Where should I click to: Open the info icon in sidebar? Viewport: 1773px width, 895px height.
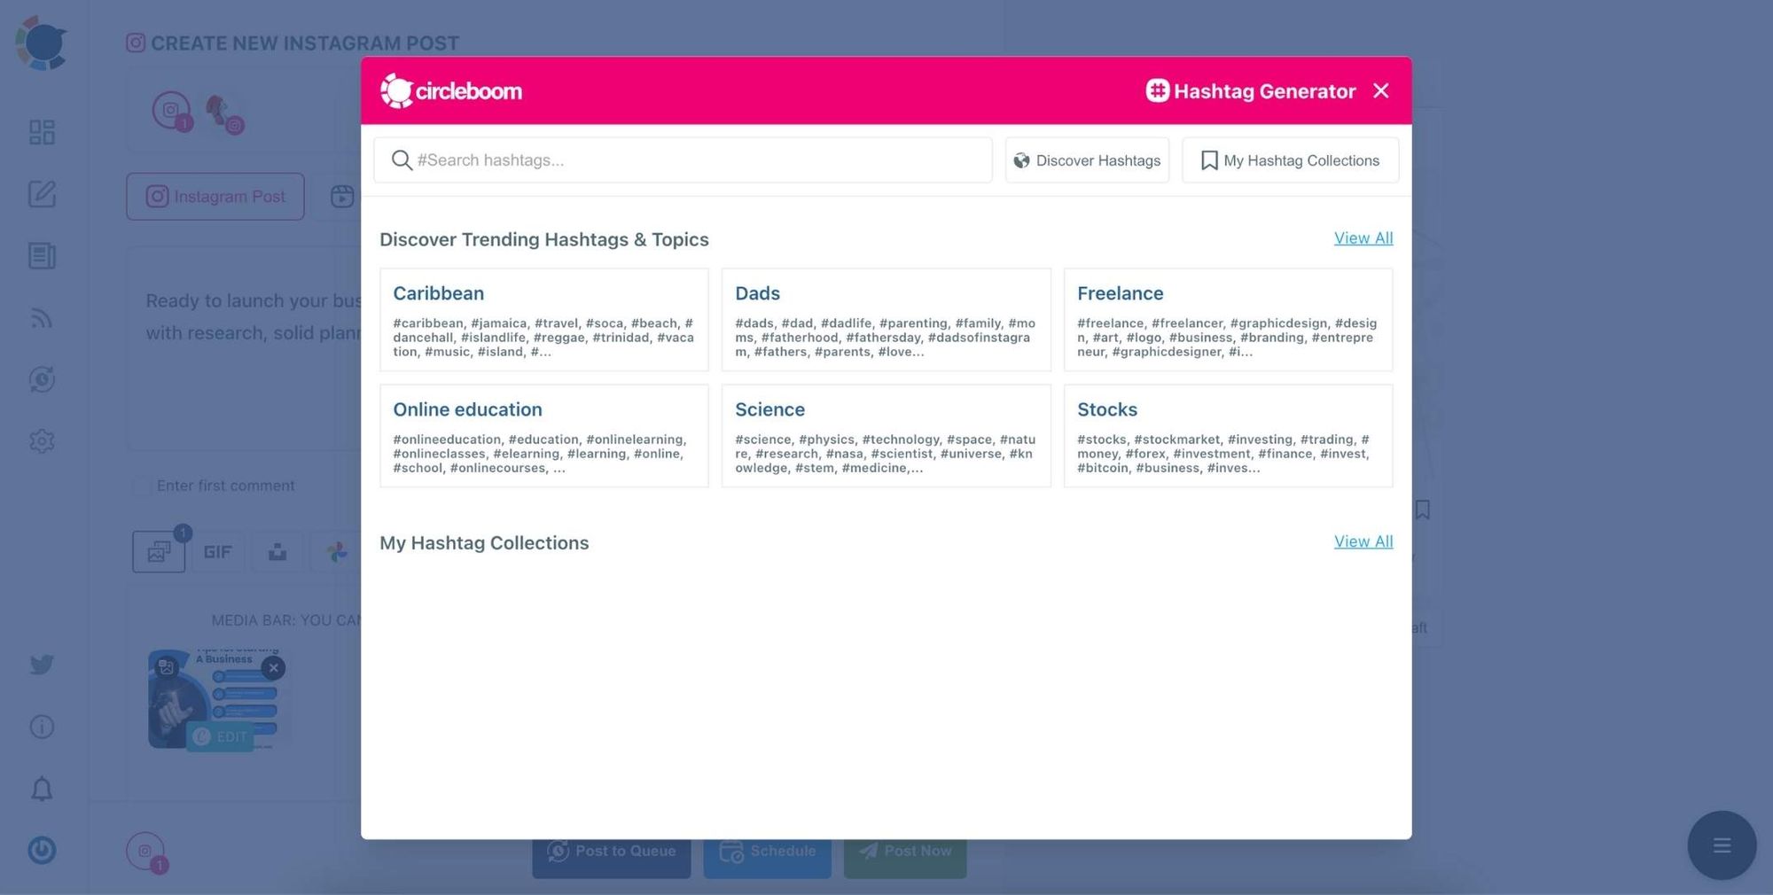coord(42,727)
